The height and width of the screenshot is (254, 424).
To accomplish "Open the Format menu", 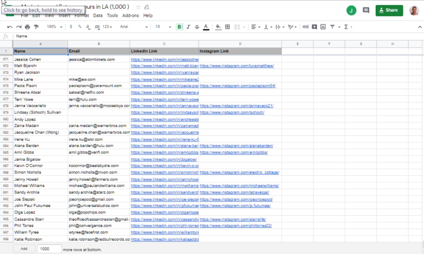I will [82, 16].
